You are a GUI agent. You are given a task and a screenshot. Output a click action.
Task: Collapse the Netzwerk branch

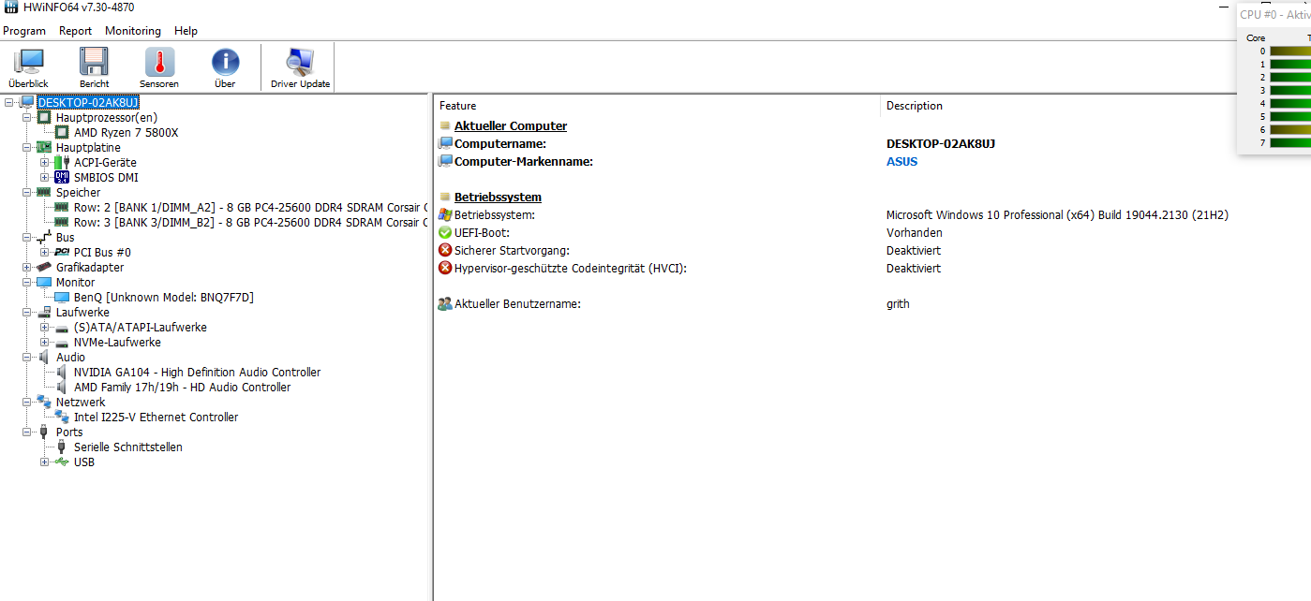[27, 402]
